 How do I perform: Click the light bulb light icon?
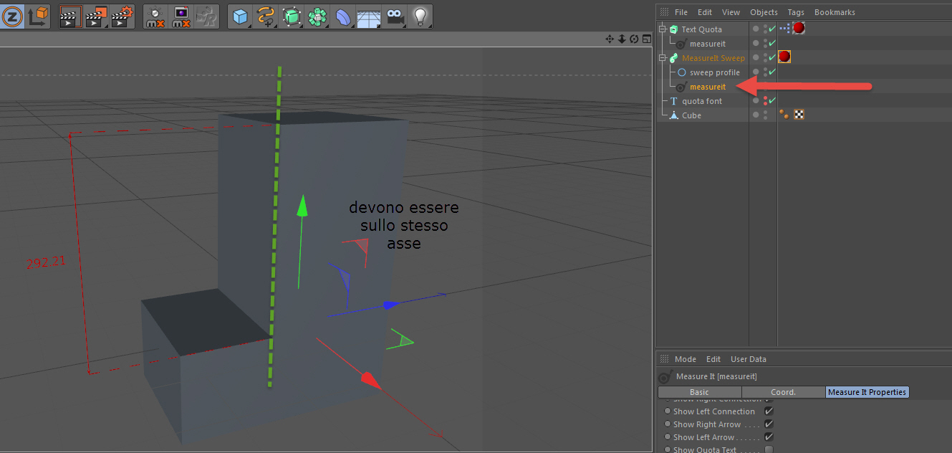point(420,16)
